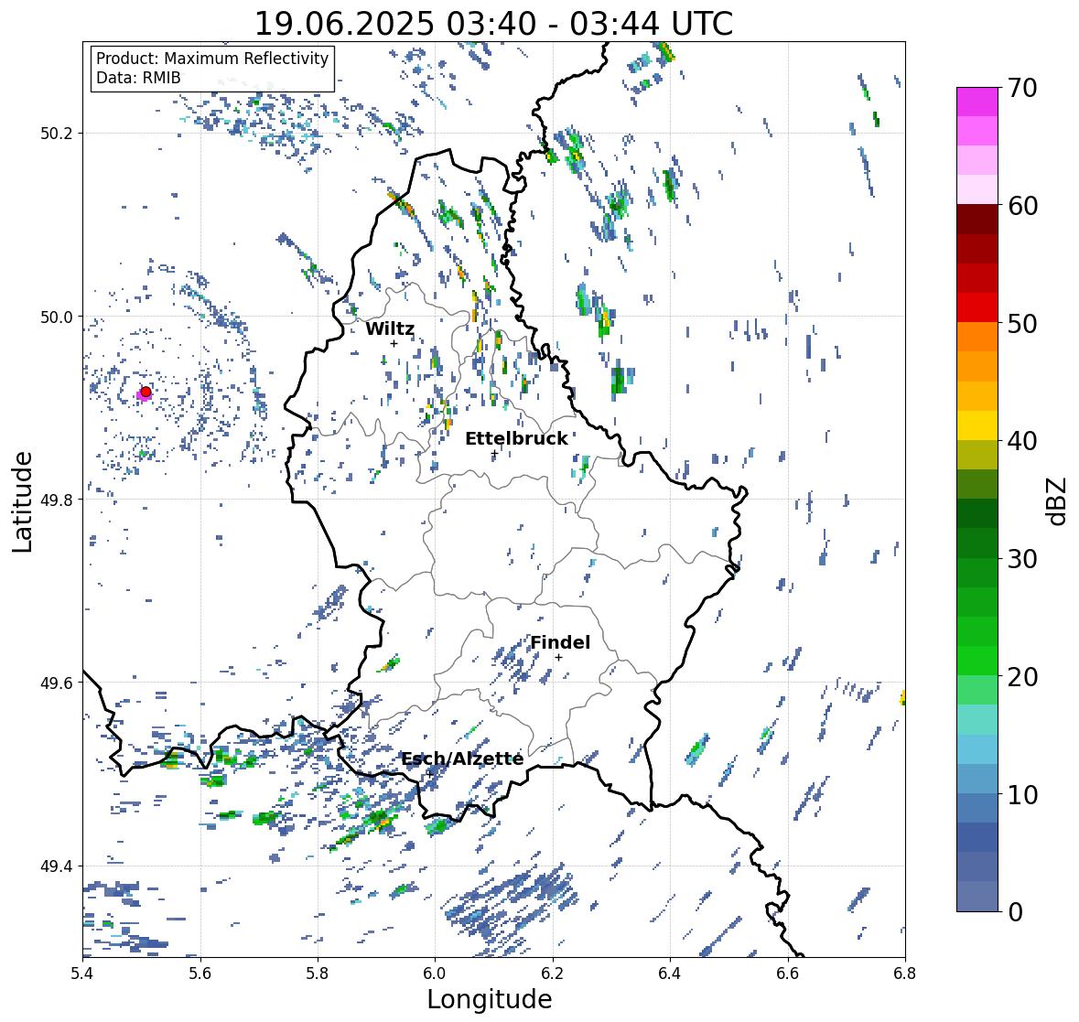Click the longitude tick label 5.6

[200, 973]
